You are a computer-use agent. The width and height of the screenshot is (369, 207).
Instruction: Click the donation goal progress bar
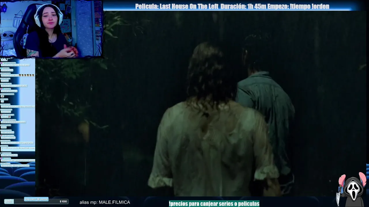point(36,201)
